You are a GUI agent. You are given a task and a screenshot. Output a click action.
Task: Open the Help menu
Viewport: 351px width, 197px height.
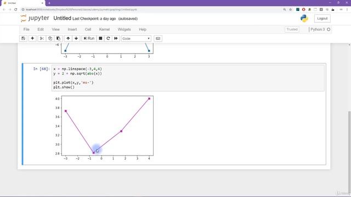(x=143, y=29)
